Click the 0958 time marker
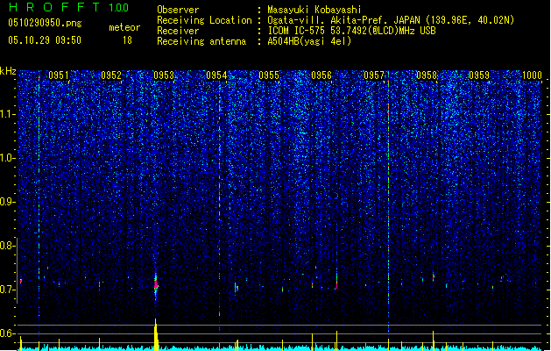551x351 pixels. pyautogui.click(x=427, y=75)
